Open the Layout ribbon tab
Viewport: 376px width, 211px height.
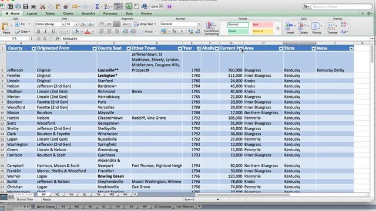(x=32, y=13)
